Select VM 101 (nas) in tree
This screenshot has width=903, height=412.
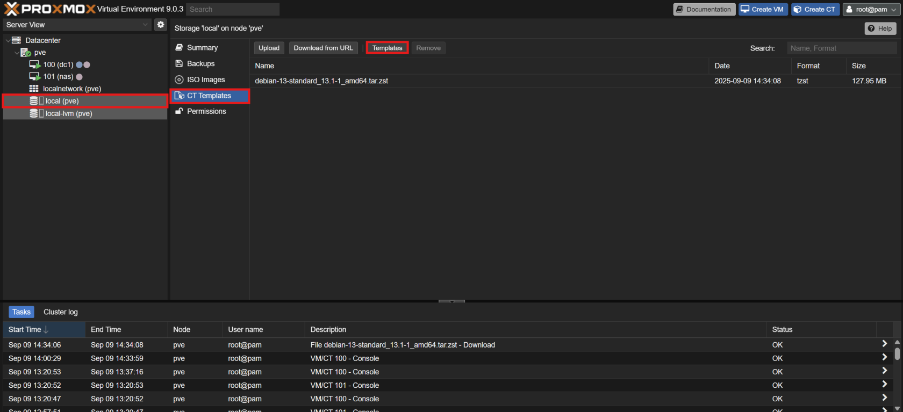click(x=58, y=77)
